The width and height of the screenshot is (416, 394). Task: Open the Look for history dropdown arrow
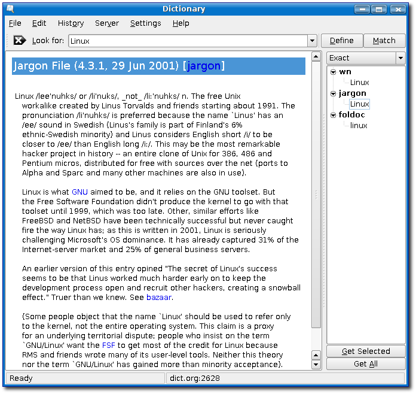pos(312,41)
